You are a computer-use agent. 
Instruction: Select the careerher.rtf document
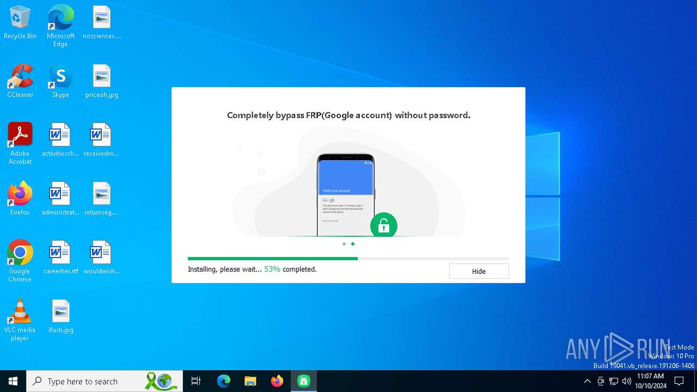tap(60, 258)
